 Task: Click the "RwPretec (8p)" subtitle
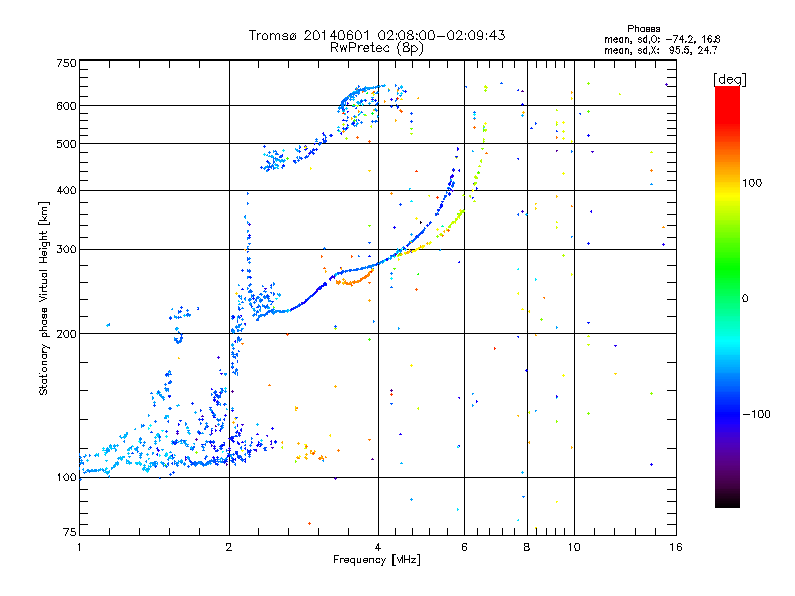(377, 48)
